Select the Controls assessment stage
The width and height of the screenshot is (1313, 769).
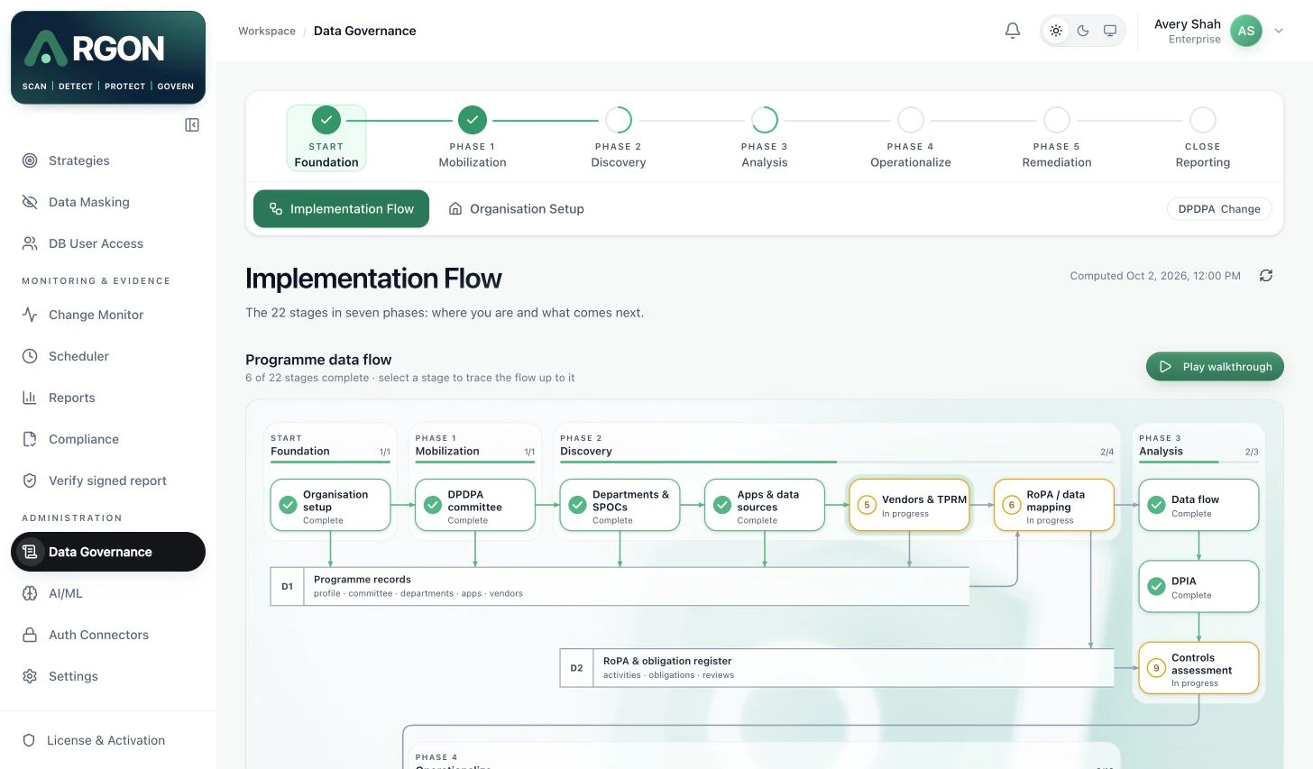click(1198, 668)
